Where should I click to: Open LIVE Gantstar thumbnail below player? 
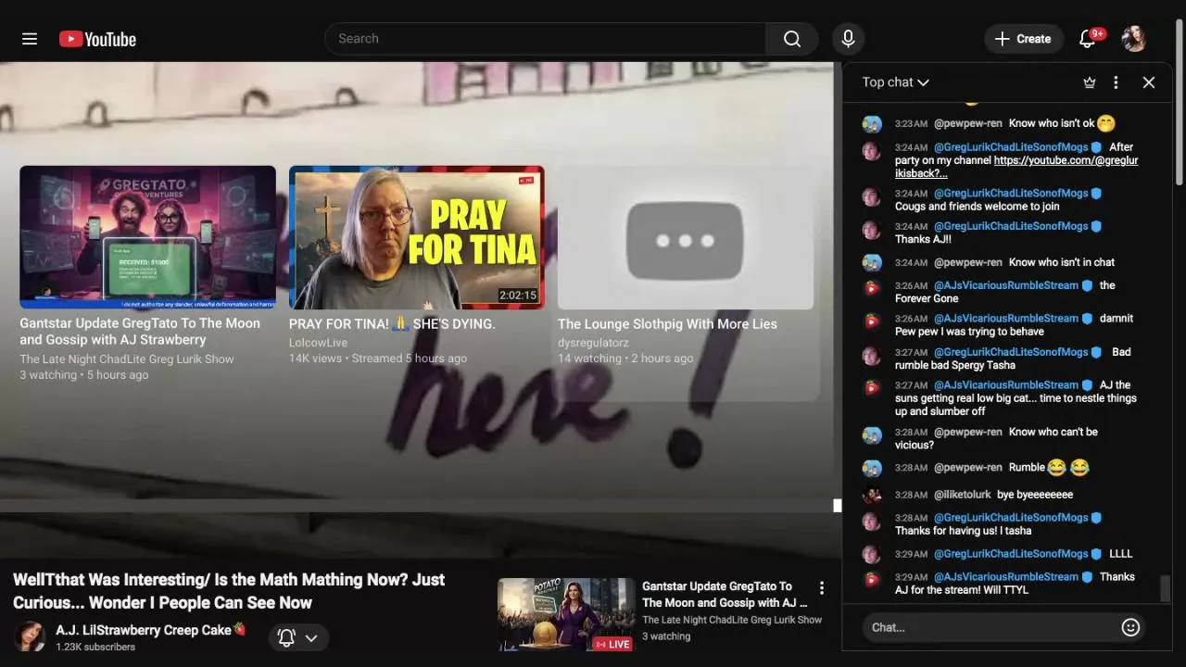(x=566, y=615)
